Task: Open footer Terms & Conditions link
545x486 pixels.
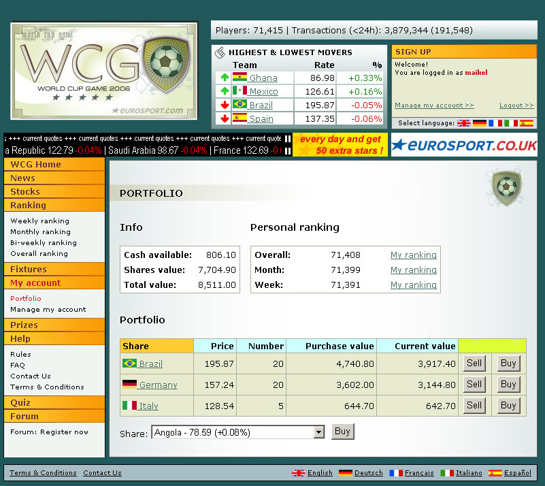Action: tap(43, 473)
